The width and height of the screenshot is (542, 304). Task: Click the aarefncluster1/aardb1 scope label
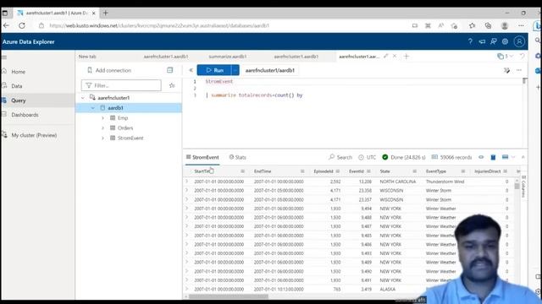pos(270,70)
